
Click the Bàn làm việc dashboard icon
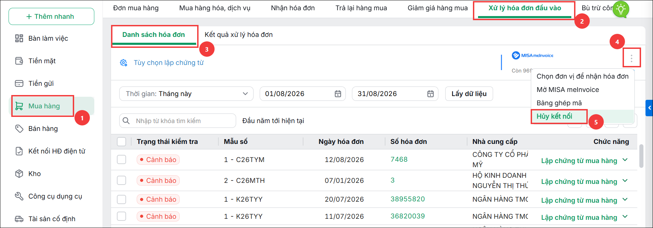(19, 38)
